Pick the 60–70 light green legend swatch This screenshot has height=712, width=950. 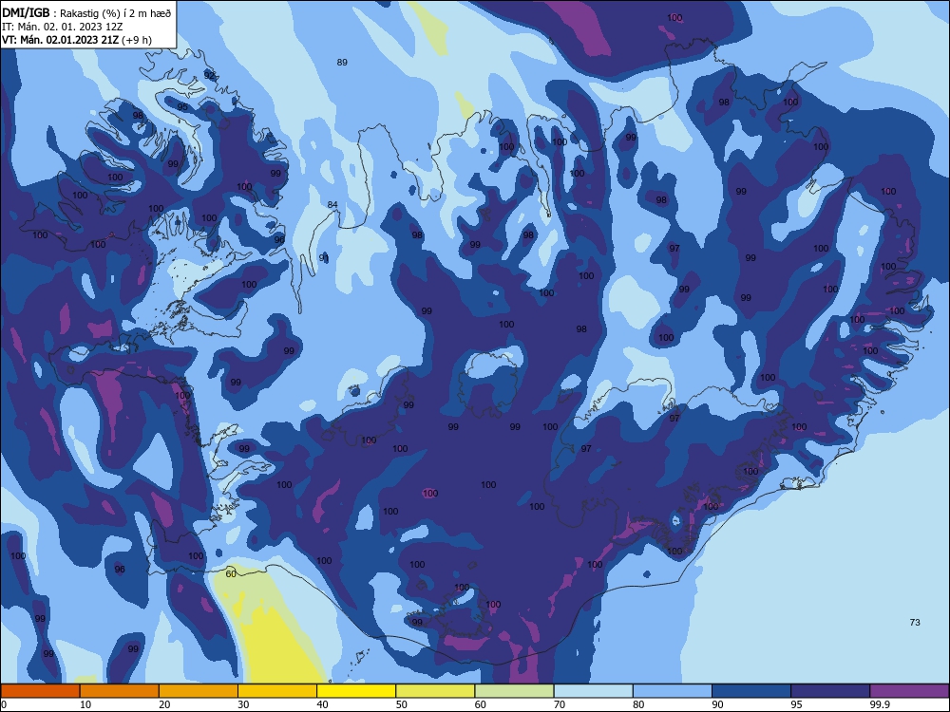pyautogui.click(x=514, y=691)
